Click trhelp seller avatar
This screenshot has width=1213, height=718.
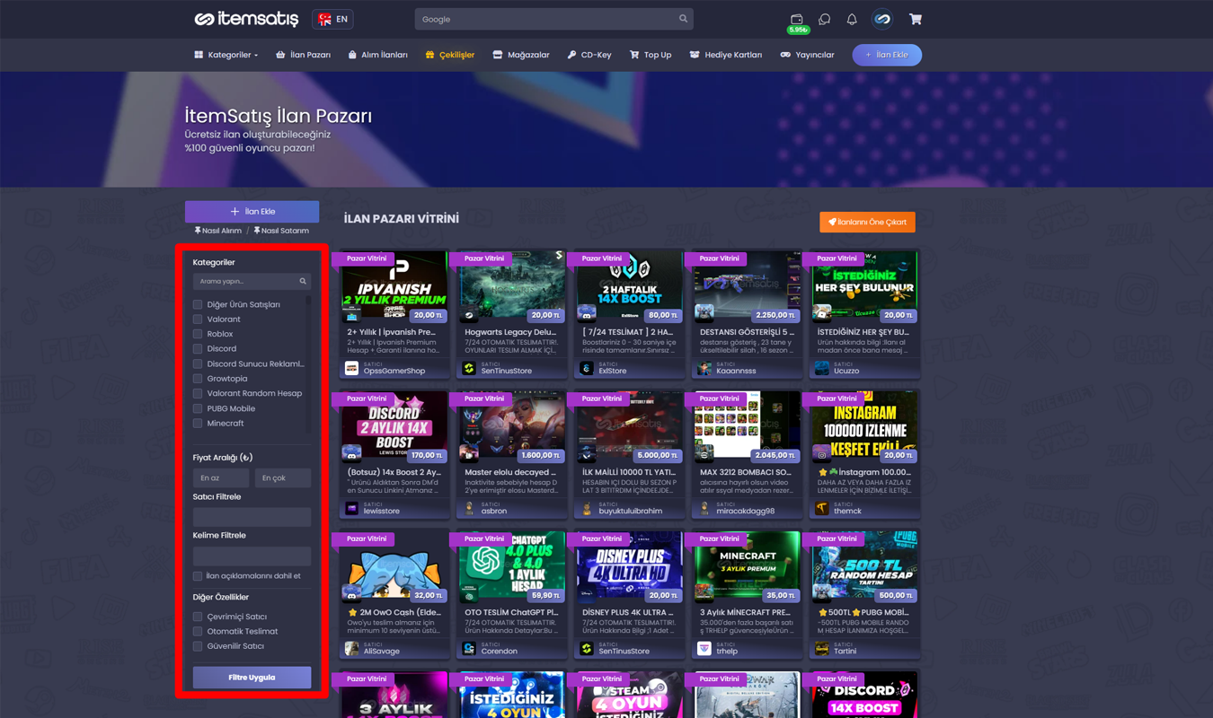tap(704, 649)
